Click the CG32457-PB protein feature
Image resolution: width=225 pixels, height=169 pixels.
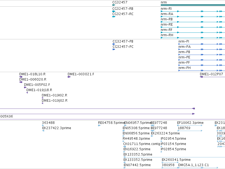click(x=114, y=44)
